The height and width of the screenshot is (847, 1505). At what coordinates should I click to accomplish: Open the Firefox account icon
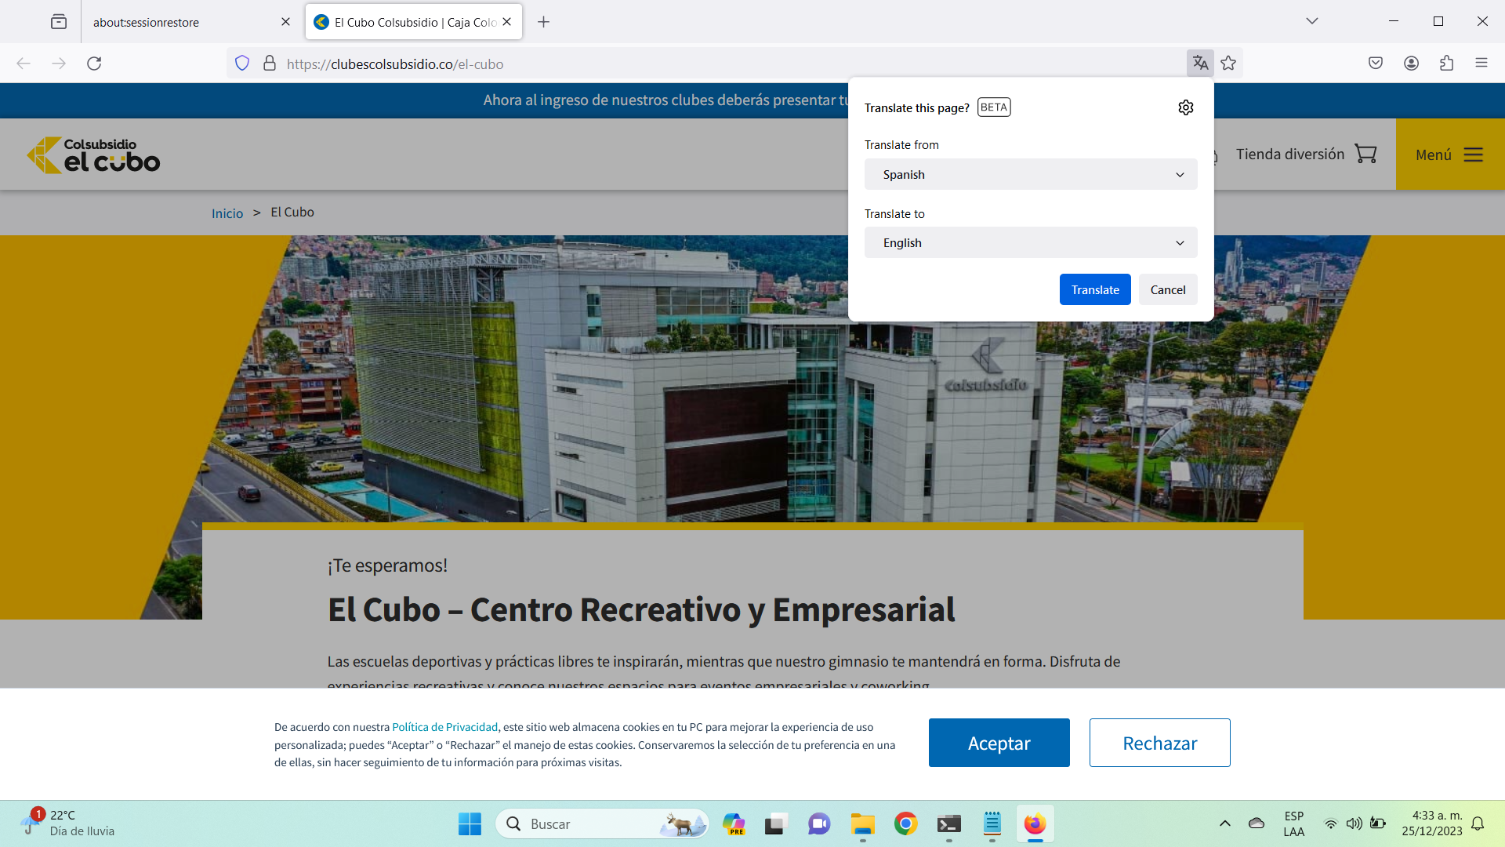coord(1411,63)
